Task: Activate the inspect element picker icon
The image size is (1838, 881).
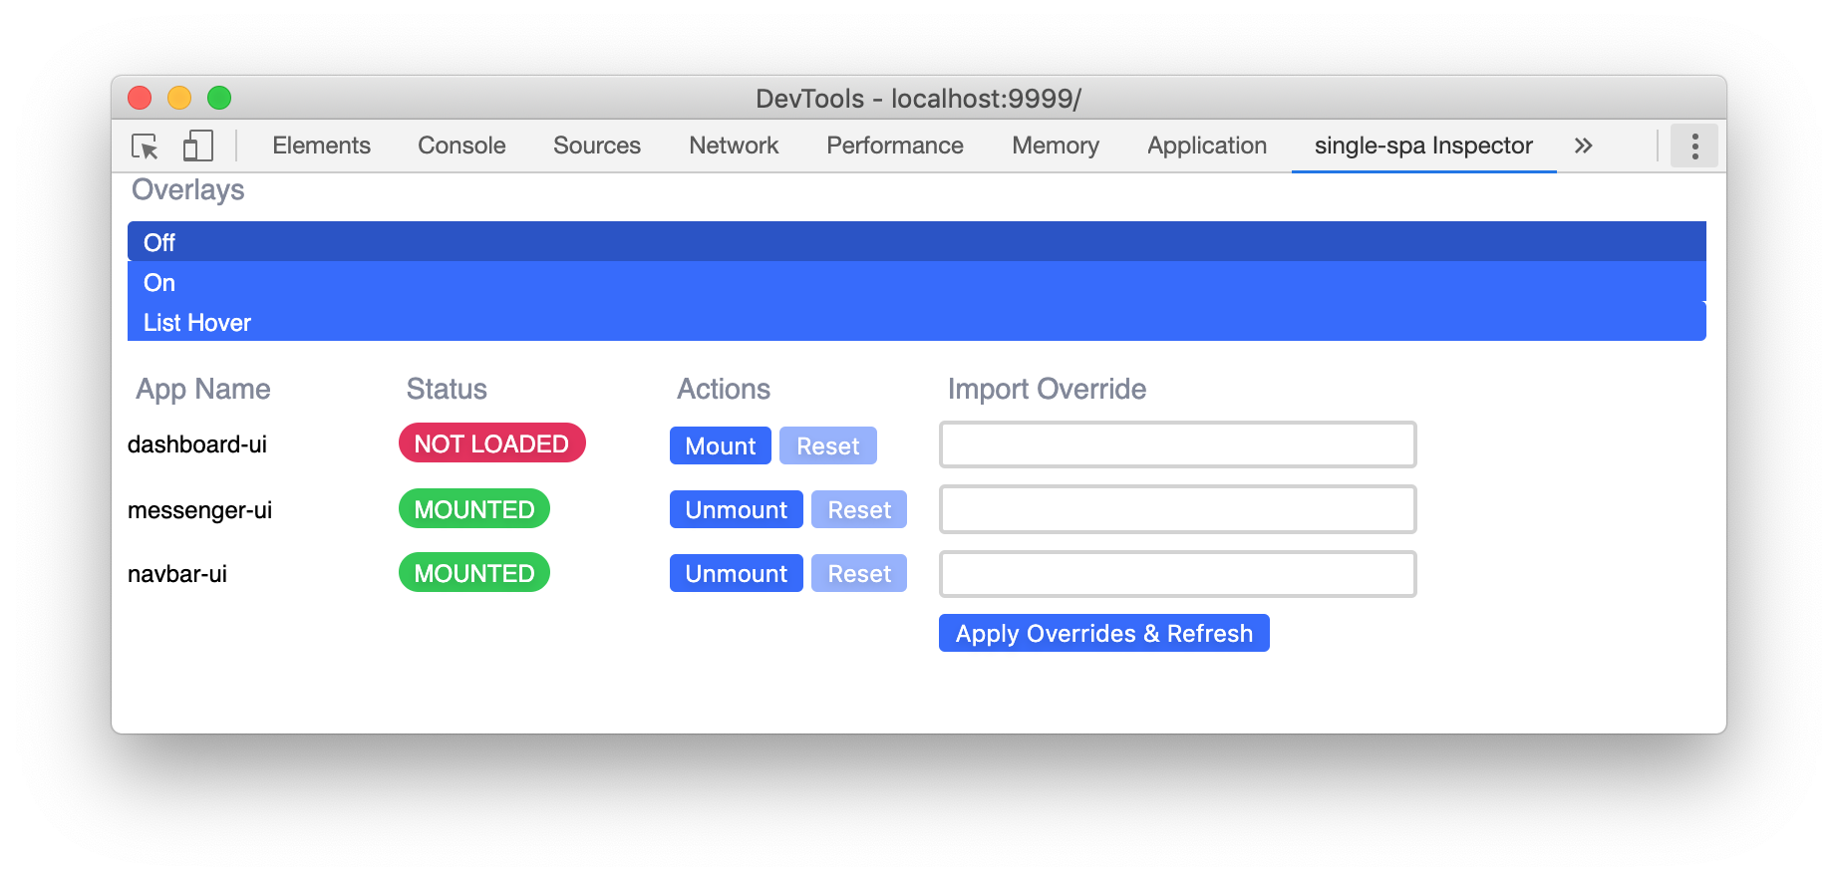Action: [146, 147]
